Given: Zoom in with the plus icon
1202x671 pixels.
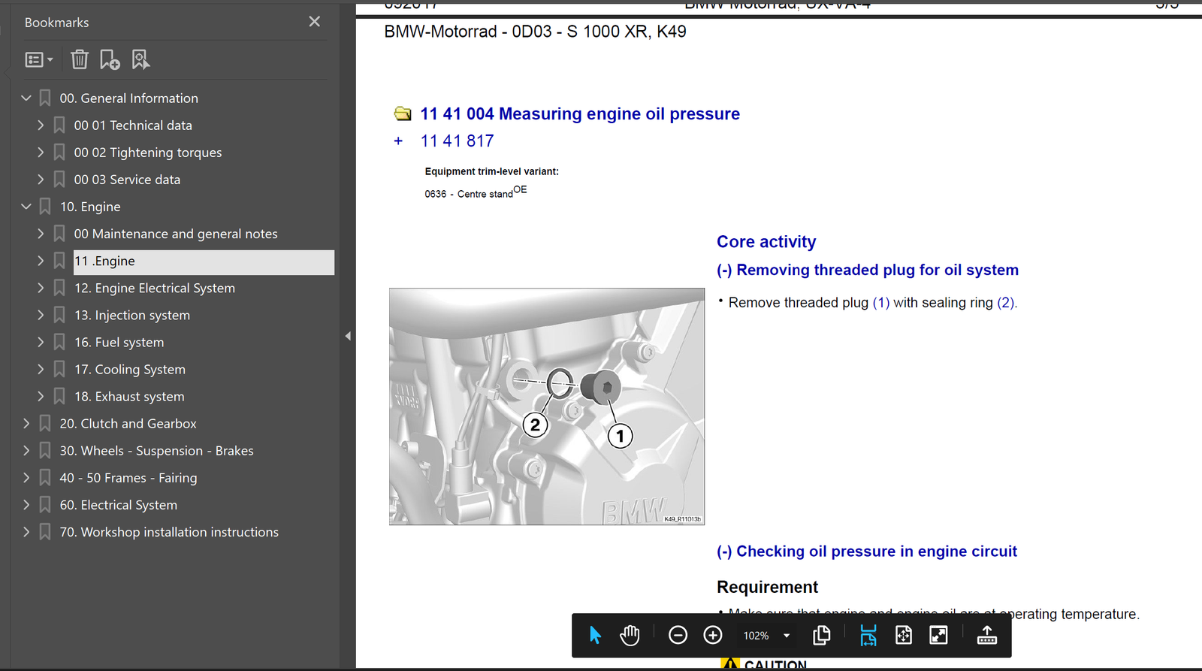Looking at the screenshot, I should point(713,636).
